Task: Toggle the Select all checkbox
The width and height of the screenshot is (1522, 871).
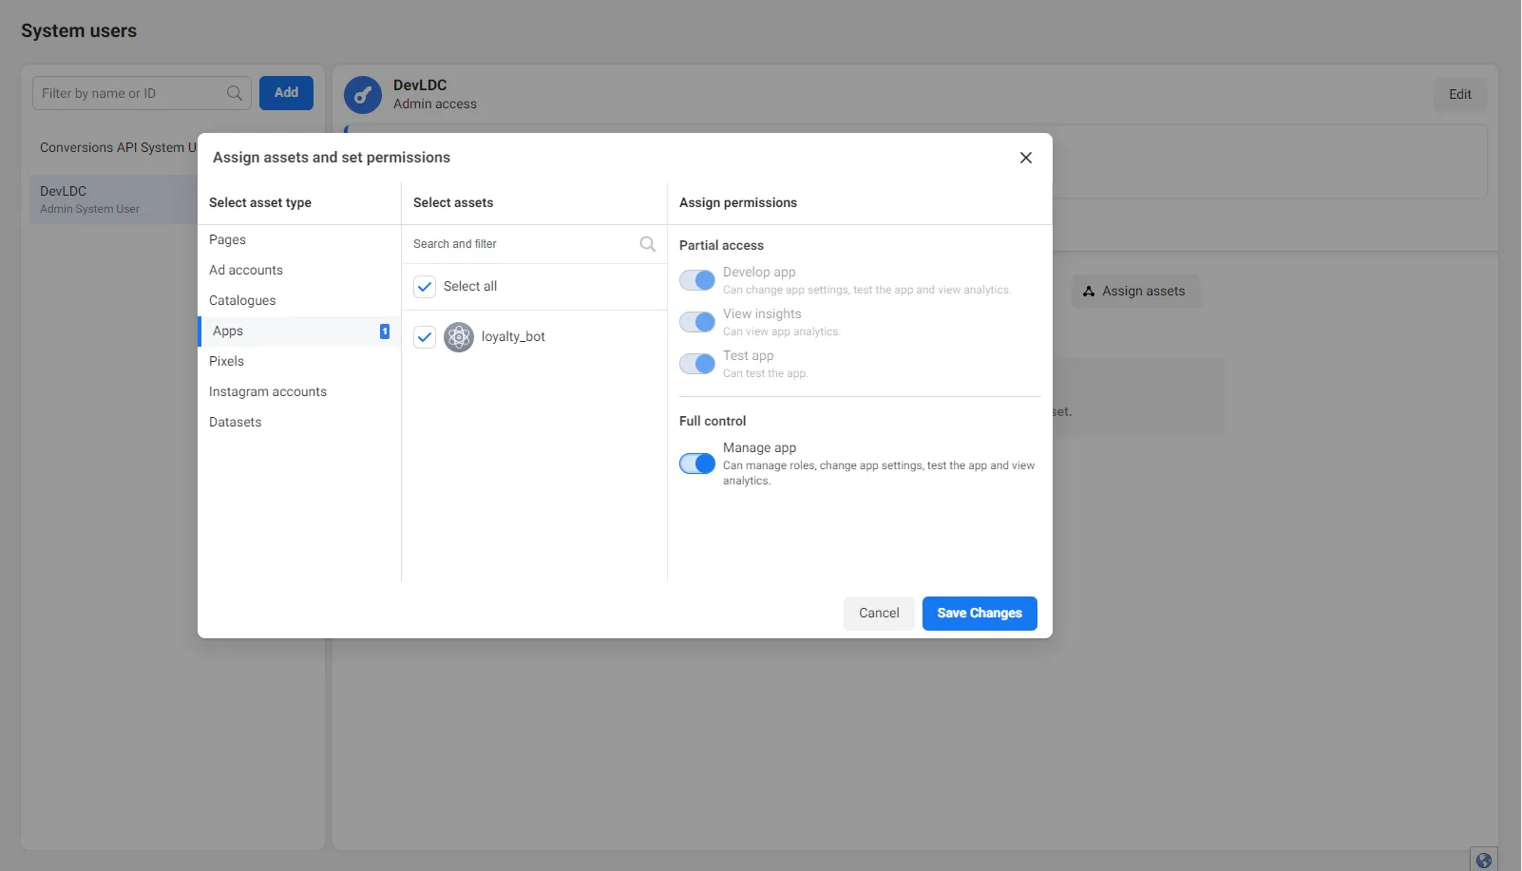Action: [425, 287]
